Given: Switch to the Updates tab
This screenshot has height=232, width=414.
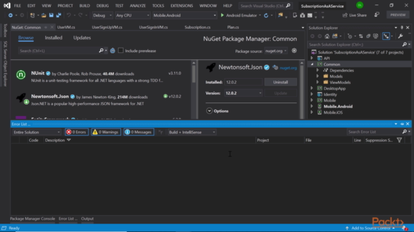Looking at the screenshot, I should click(x=82, y=37).
